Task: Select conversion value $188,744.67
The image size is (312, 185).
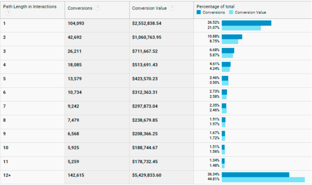Action: point(145,148)
